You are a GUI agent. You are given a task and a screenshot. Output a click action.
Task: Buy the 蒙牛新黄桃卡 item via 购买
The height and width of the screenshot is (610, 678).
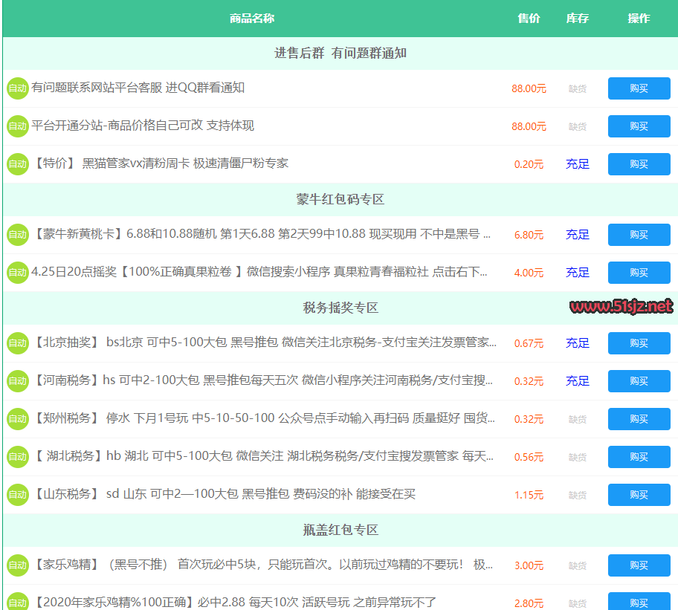[639, 235]
